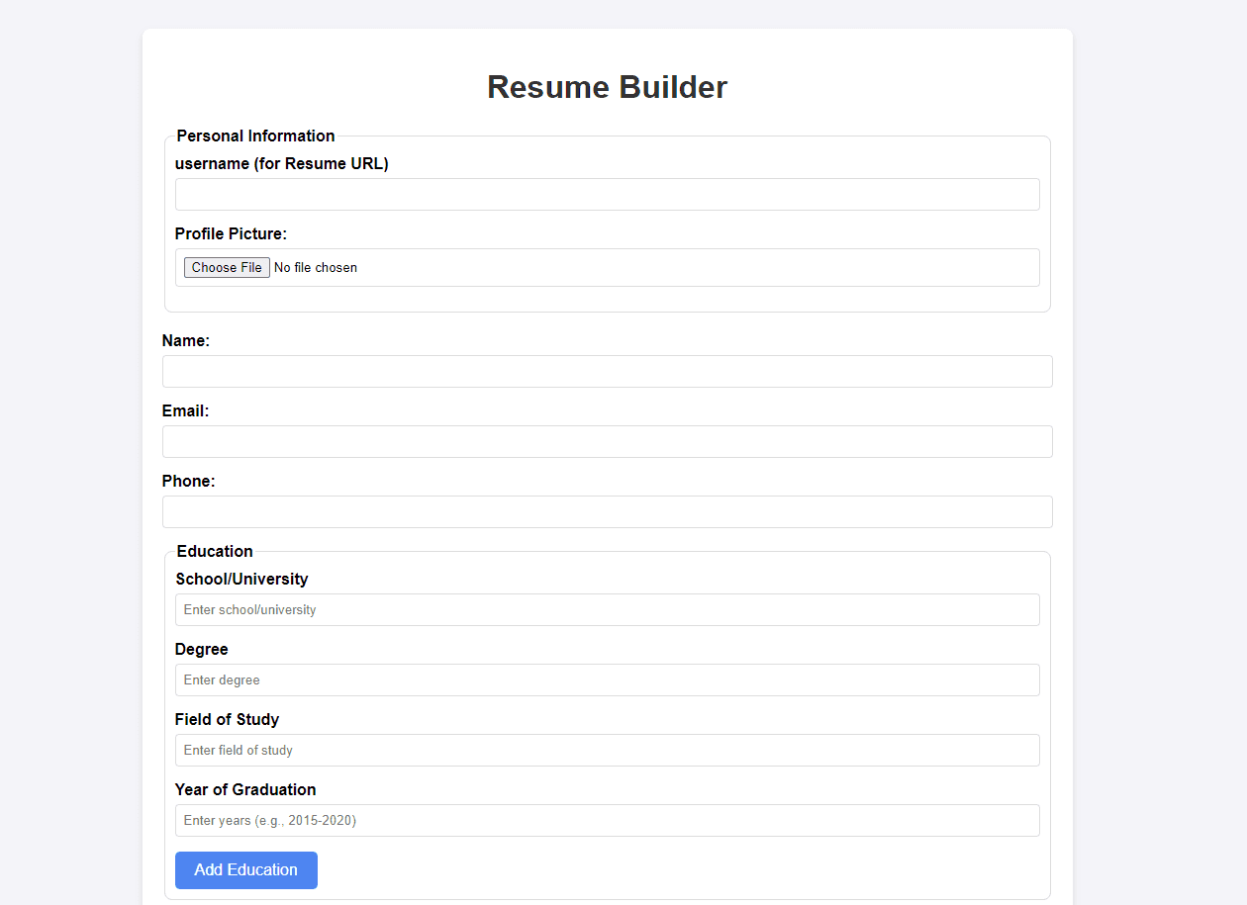Screen dimensions: 1247x905
Task: Click the username field for Resume URL
Action: pos(607,194)
